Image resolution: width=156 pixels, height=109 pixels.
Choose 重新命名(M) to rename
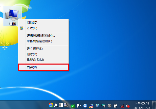(35, 60)
